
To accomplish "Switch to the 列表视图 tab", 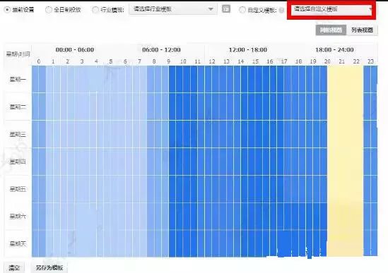I will point(362,30).
